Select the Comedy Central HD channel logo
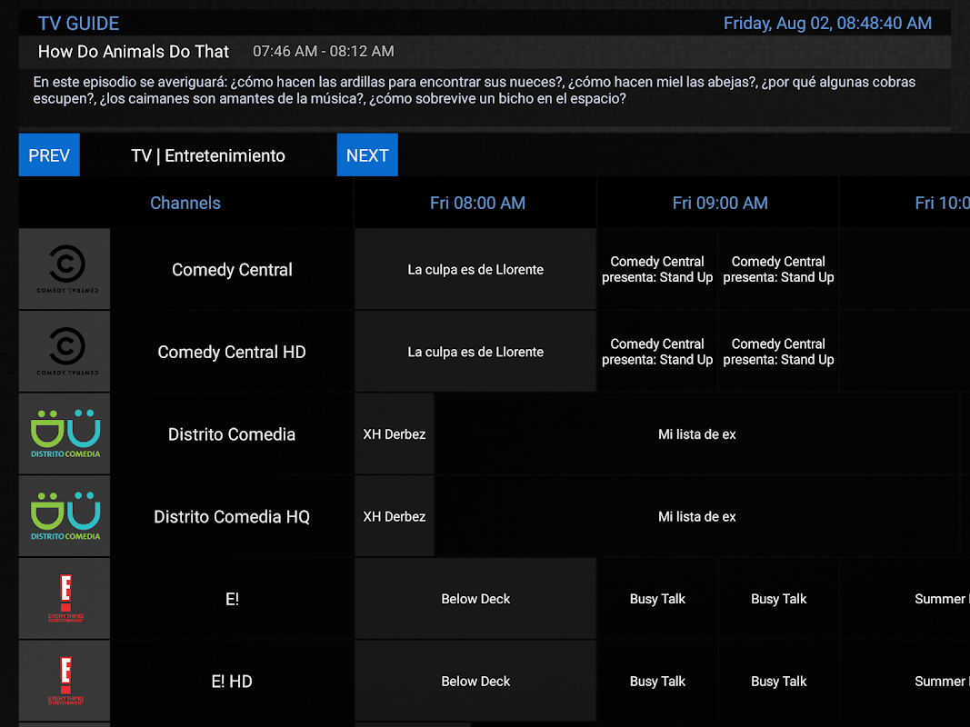970x727 pixels. [x=65, y=351]
